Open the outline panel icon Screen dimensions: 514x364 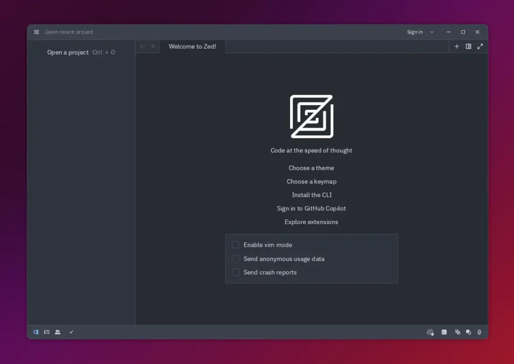[47, 332]
